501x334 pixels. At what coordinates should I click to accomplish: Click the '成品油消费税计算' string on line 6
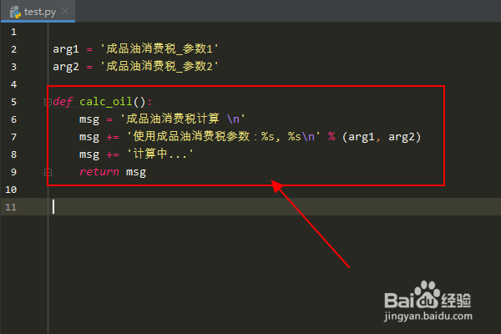click(x=183, y=119)
